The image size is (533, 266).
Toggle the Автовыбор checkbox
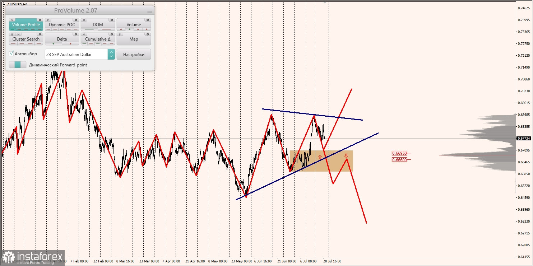(x=11, y=53)
